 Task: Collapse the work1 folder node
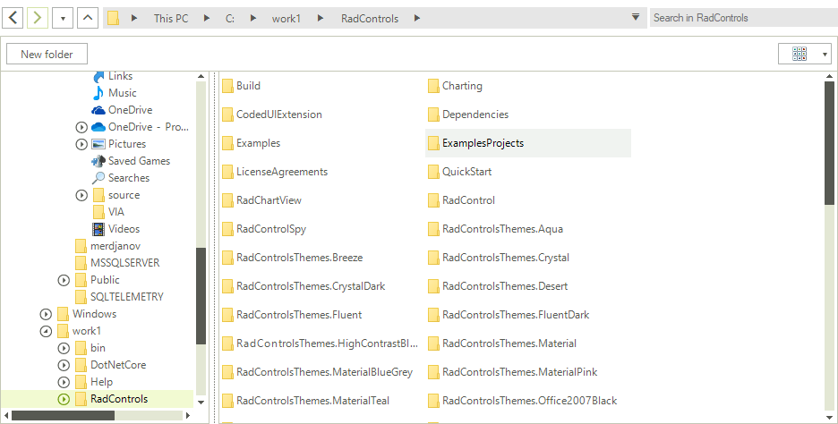(x=46, y=331)
